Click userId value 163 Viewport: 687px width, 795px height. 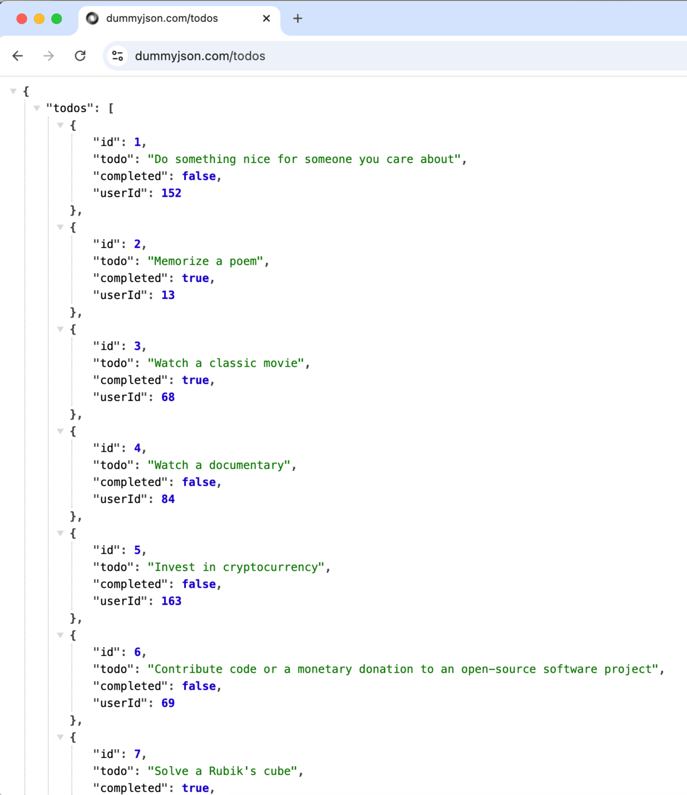[171, 601]
